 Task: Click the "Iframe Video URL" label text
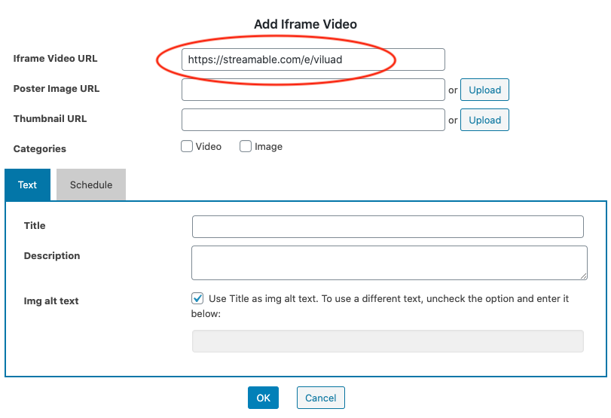tap(55, 59)
